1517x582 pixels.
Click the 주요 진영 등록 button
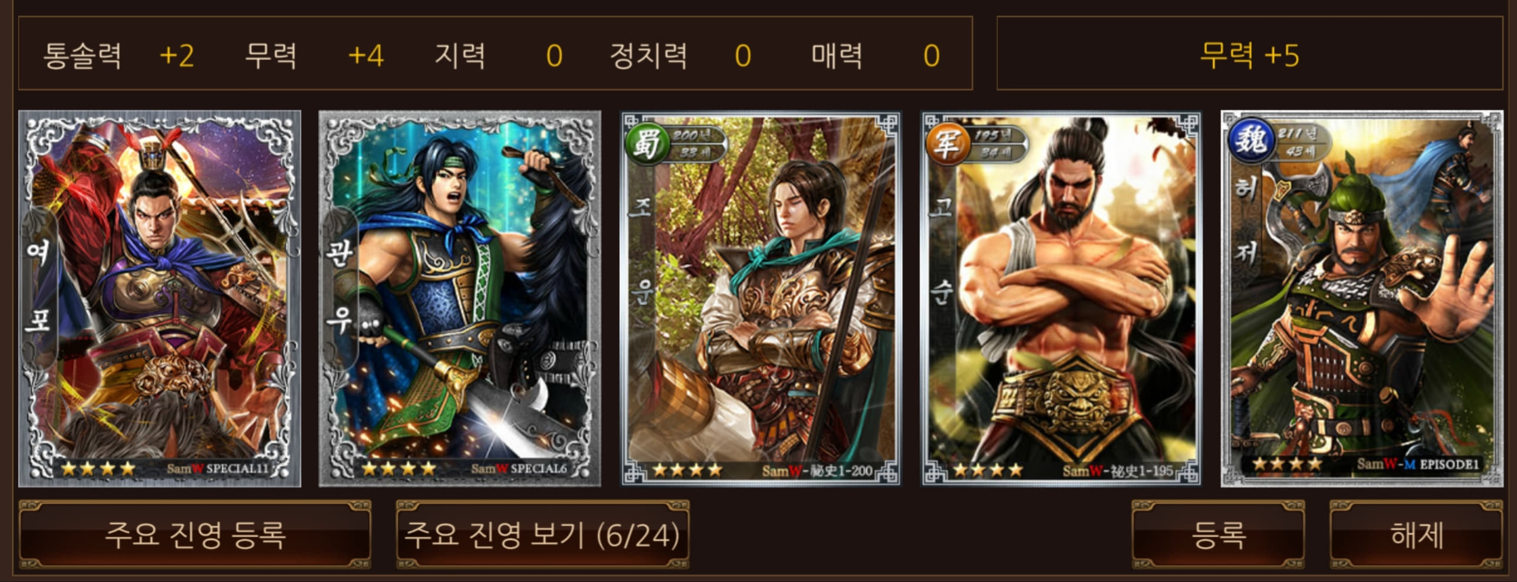point(195,535)
